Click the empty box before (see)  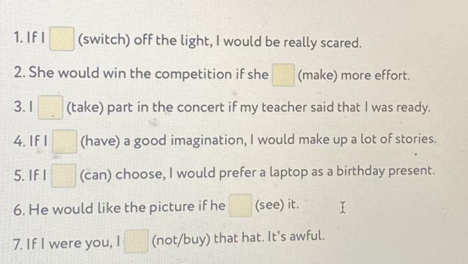click(240, 205)
